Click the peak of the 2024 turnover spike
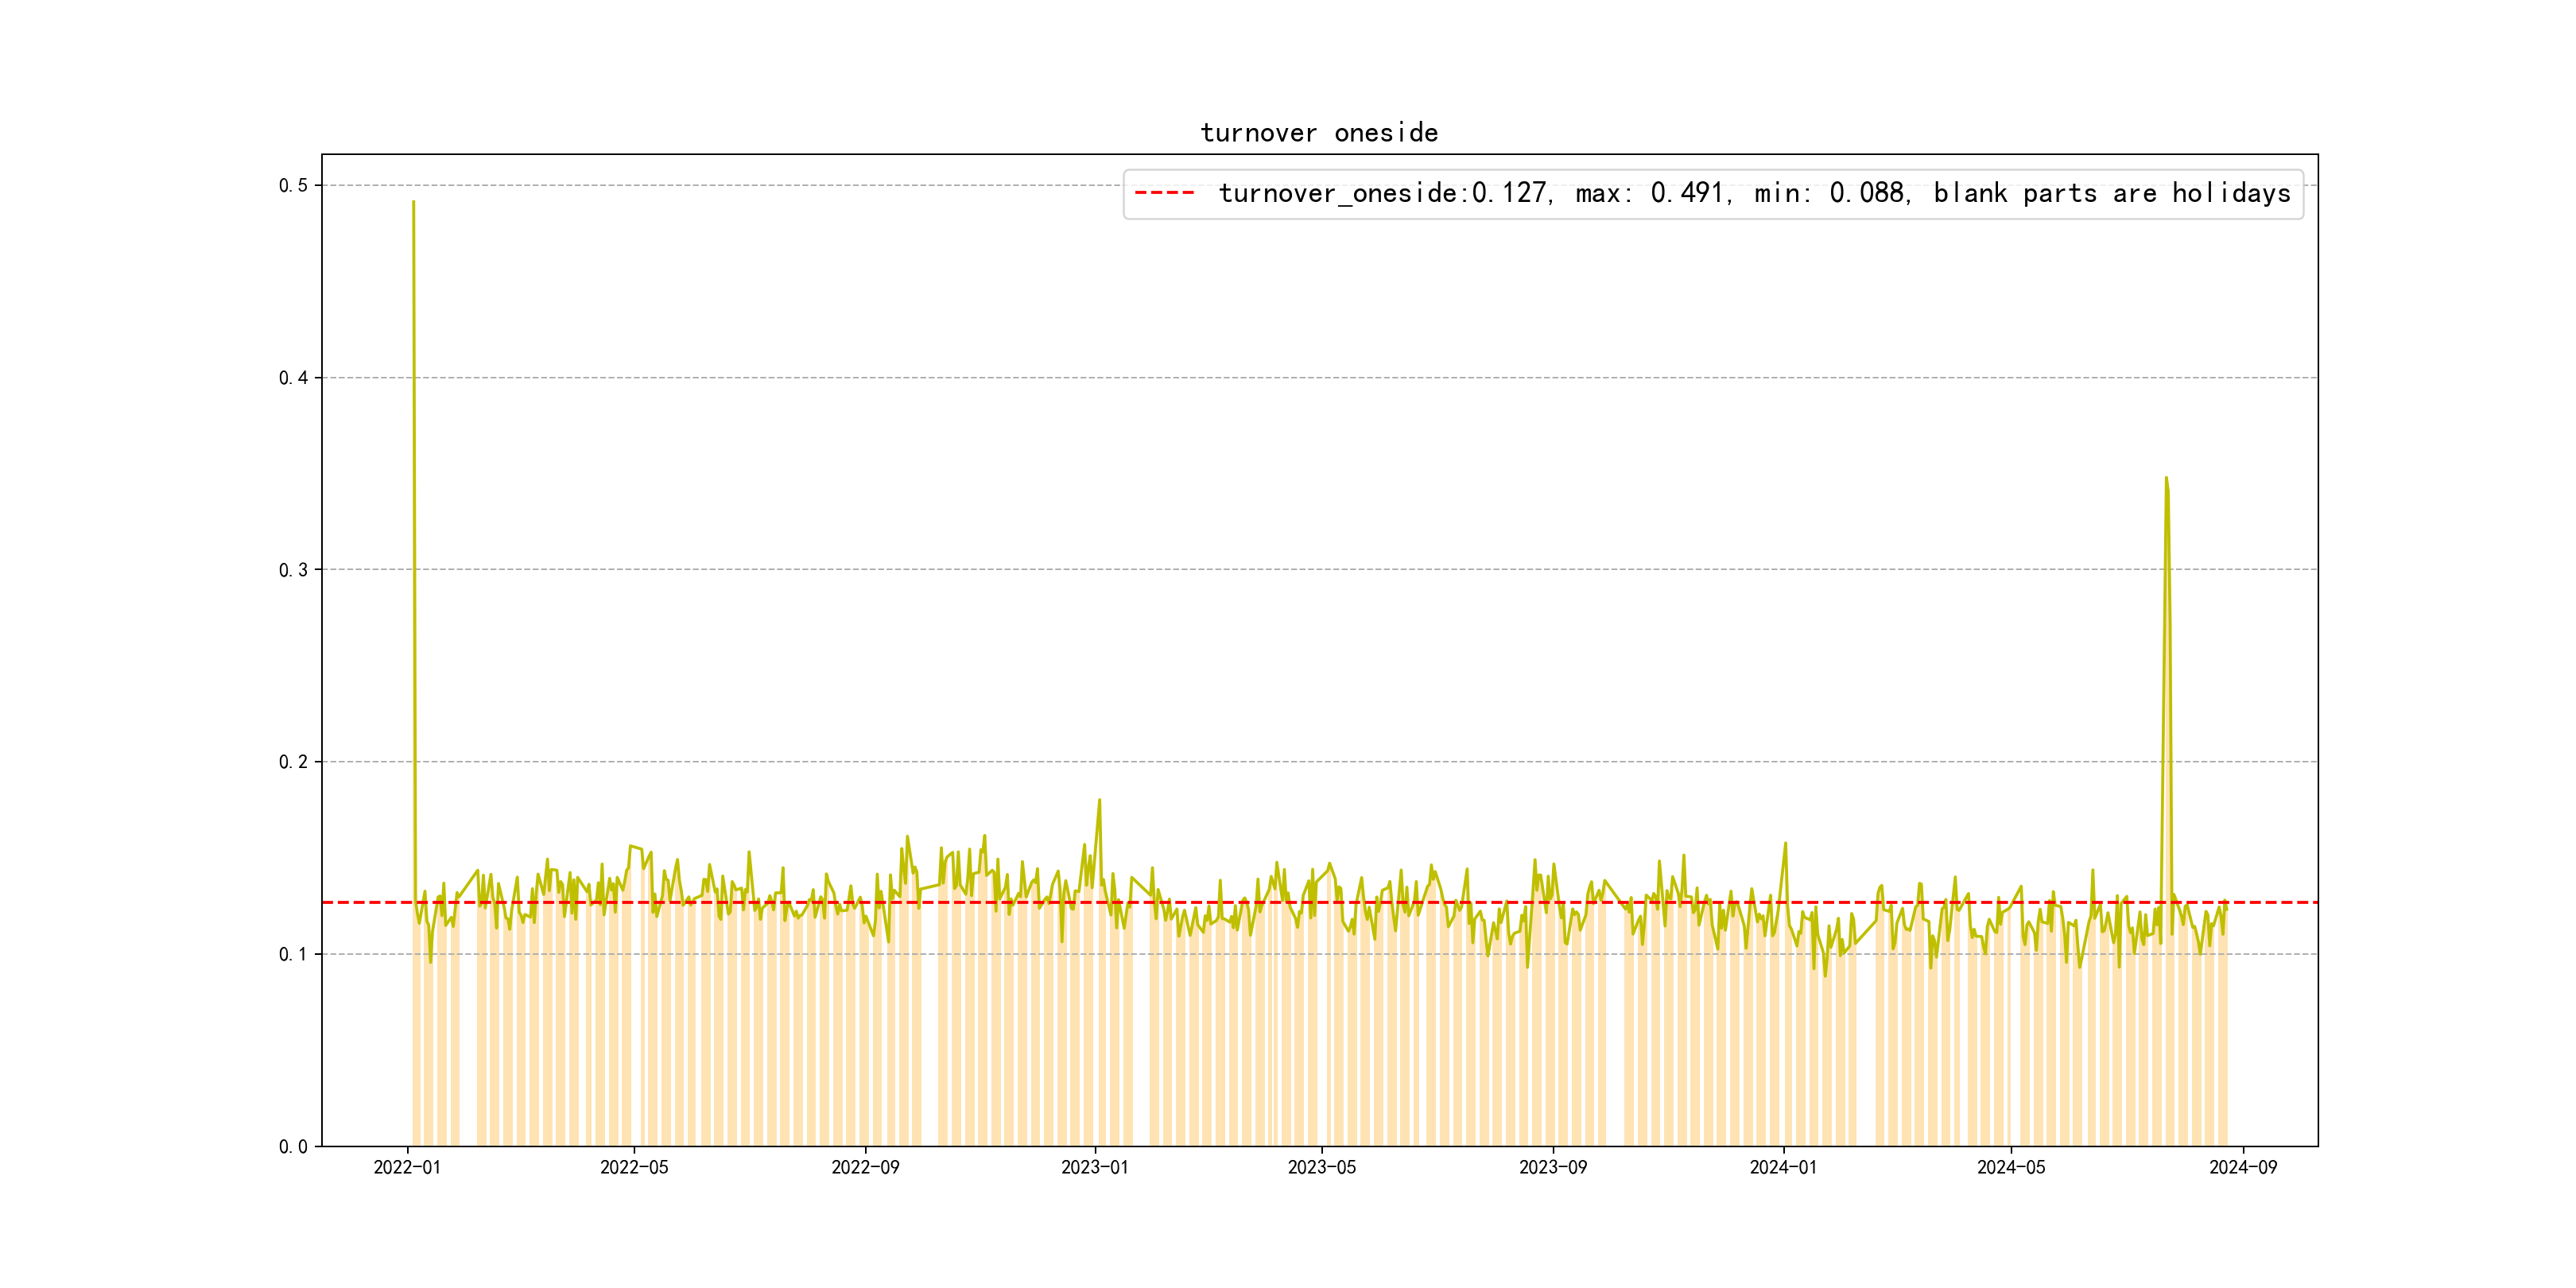The height and width of the screenshot is (1288, 2576). click(2166, 479)
